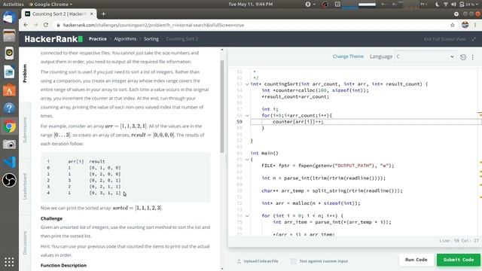Screen dimensions: 482x271
Task: Open Chrome profile avatar
Action: pos(465,25)
